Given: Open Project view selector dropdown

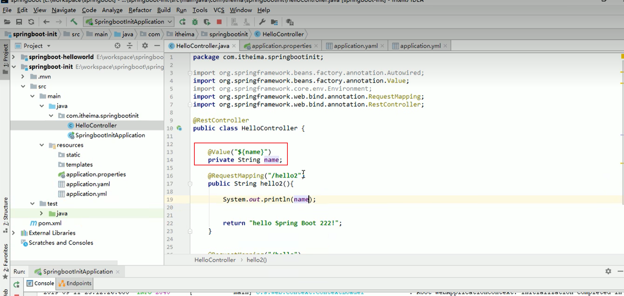Looking at the screenshot, I should pos(49,46).
